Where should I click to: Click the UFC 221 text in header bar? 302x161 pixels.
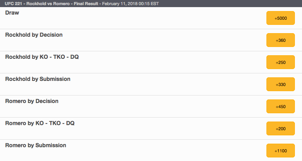13,4
